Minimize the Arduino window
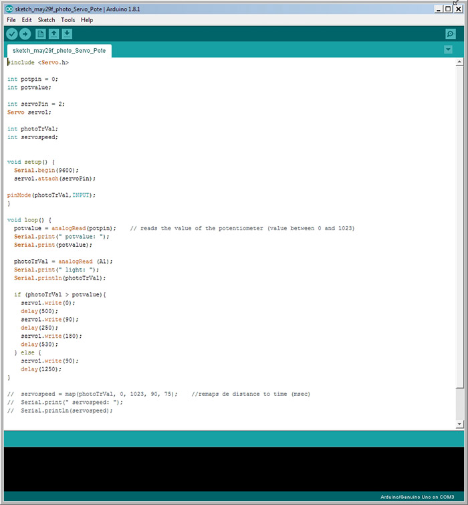The image size is (468, 505). 438,9
